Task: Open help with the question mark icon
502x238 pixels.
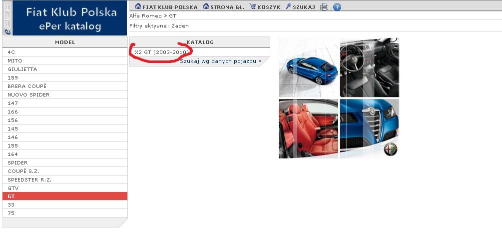Action: (337, 6)
